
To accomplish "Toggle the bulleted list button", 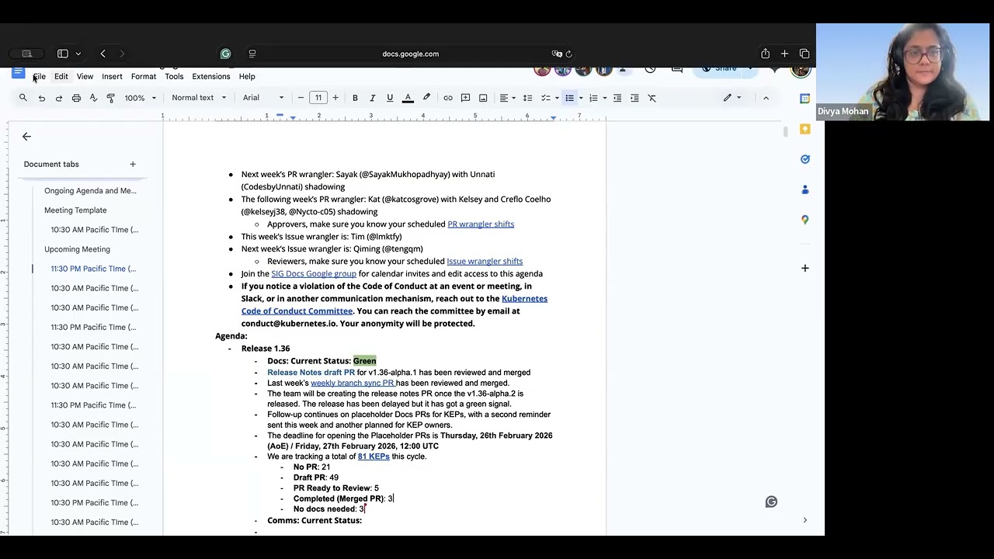I will [569, 98].
